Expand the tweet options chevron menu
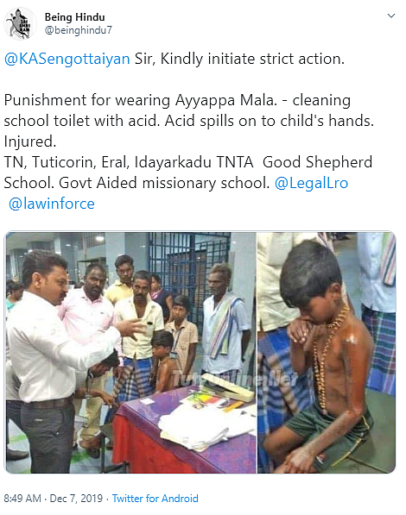The height and width of the screenshot is (515, 406). [x=390, y=16]
